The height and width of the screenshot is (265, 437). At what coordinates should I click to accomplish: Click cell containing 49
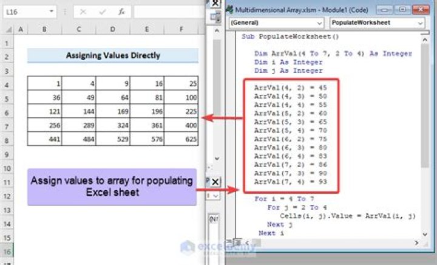79,97
